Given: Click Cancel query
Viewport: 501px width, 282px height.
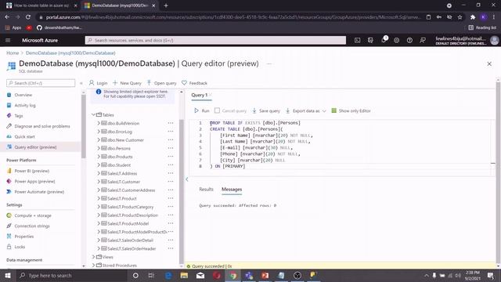Looking at the screenshot, I should point(230,110).
